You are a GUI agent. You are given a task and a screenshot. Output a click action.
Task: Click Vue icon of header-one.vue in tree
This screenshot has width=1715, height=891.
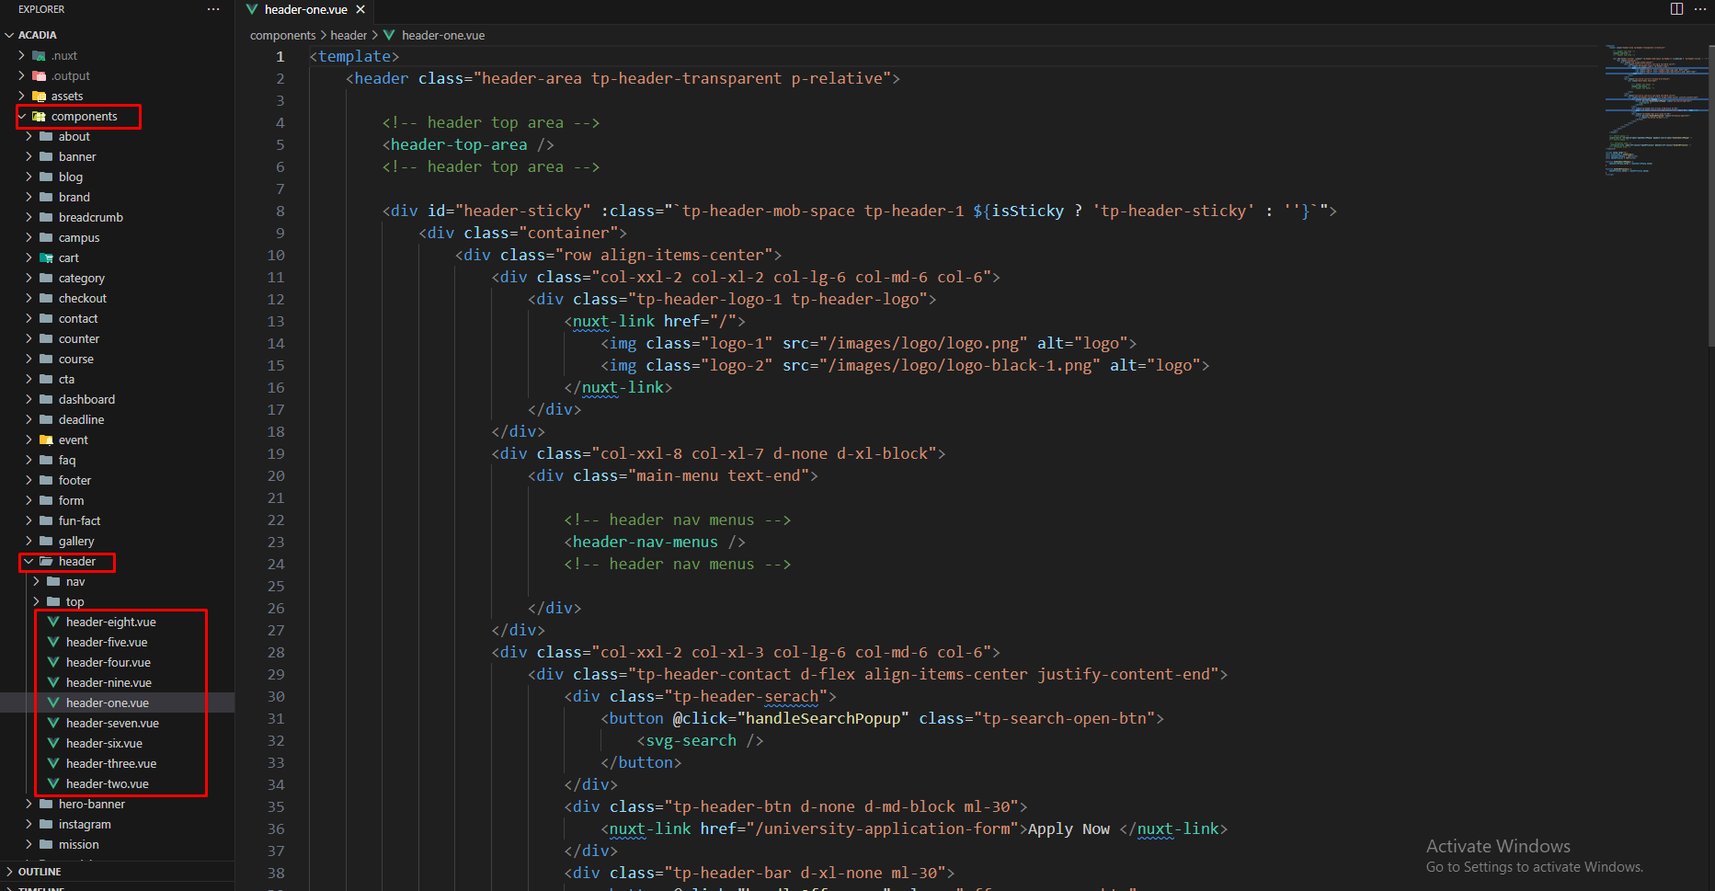tap(53, 703)
